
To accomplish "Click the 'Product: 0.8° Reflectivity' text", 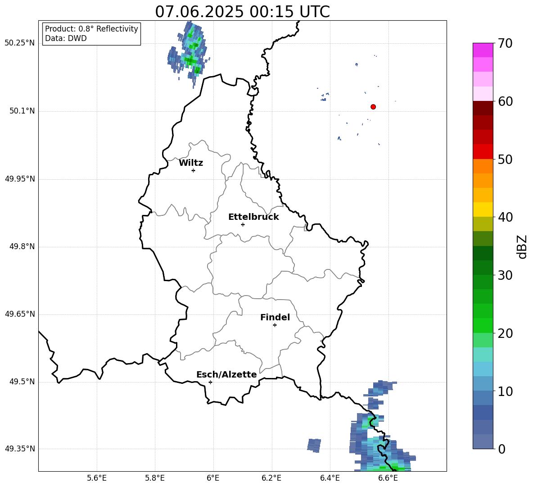I will pos(91,29).
